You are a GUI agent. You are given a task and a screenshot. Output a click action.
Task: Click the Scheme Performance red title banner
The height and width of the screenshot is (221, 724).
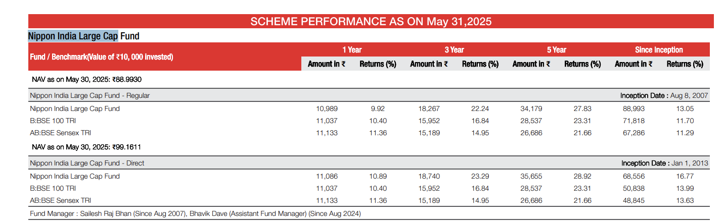371,21
